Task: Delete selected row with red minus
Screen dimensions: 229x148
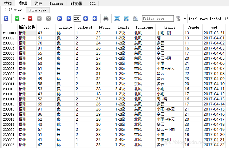Action: (30, 18)
